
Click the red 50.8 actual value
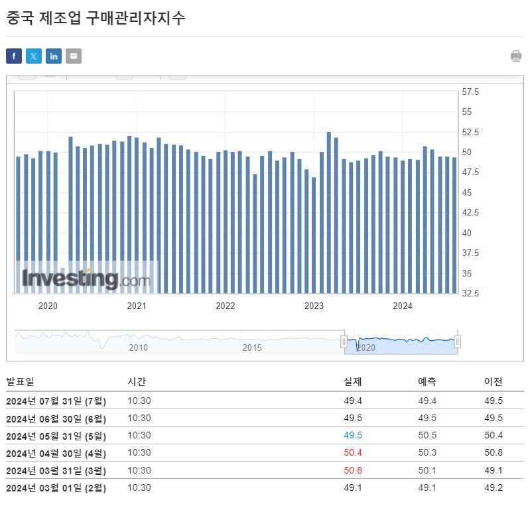tap(353, 470)
